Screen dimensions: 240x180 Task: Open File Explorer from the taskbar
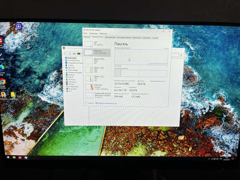point(14,157)
